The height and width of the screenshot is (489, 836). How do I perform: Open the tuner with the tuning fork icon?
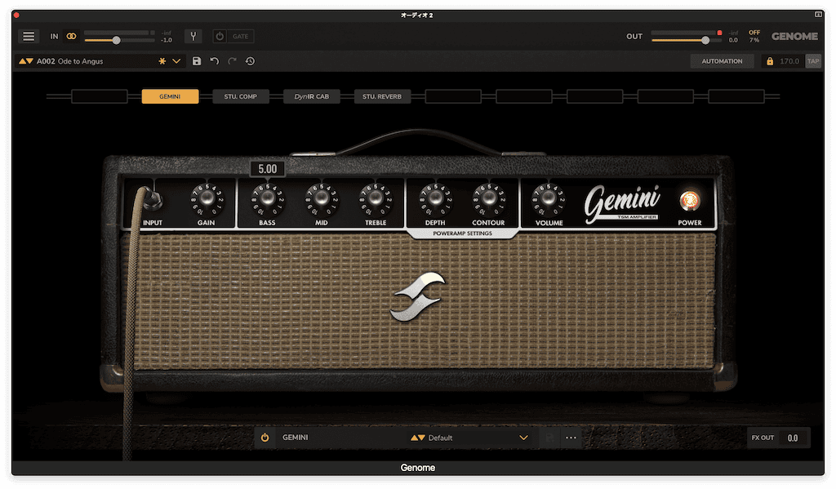tap(193, 36)
